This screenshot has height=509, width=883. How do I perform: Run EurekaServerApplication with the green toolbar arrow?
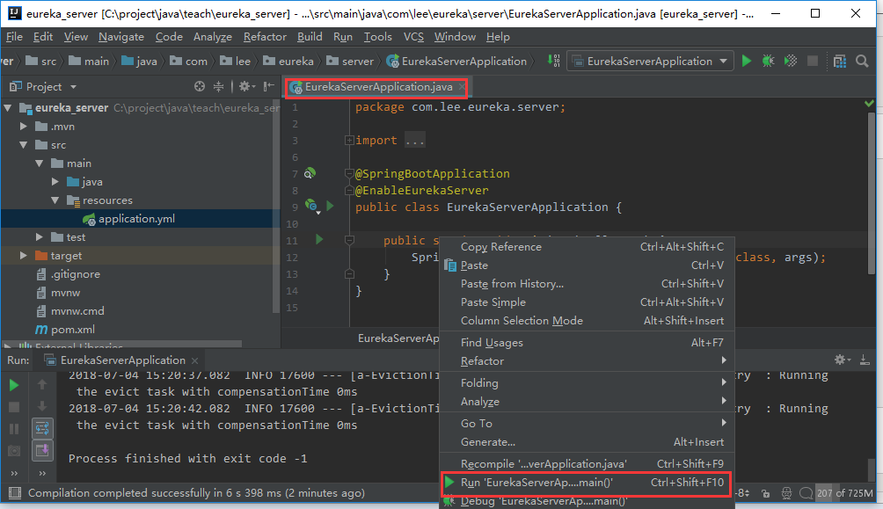point(746,61)
